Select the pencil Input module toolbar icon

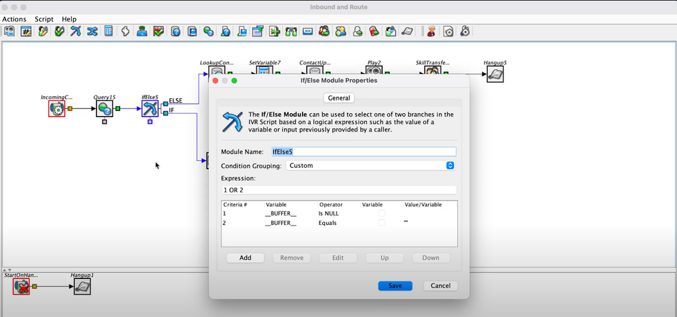pos(42,31)
